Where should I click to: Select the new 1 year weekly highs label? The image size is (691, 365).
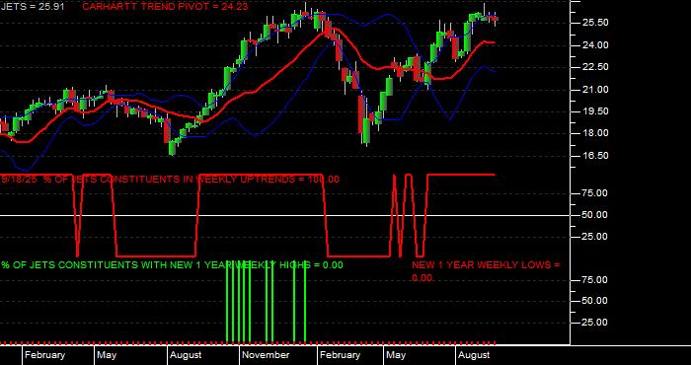[172, 265]
